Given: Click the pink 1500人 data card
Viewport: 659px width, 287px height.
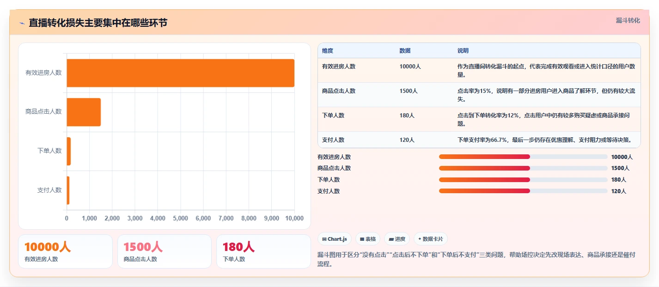Looking at the screenshot, I should coord(165,251).
